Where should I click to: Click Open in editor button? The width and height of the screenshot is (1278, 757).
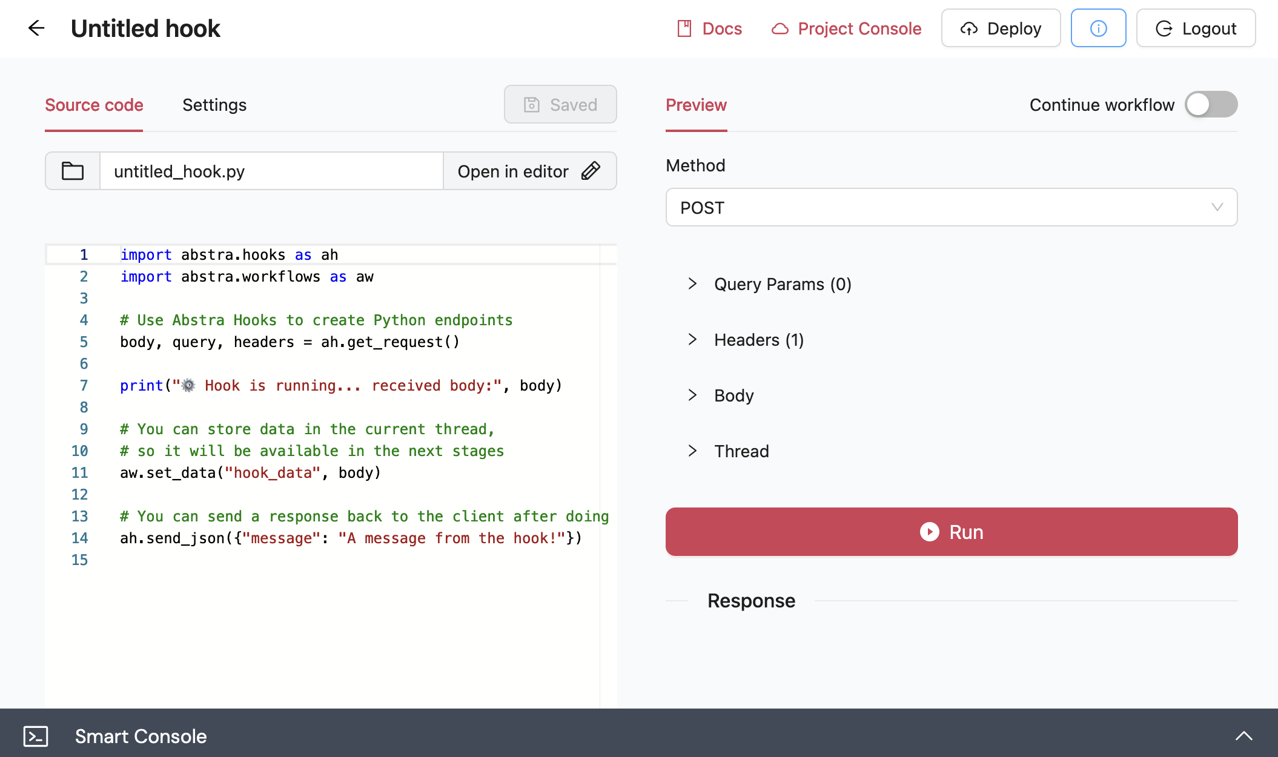(x=529, y=171)
